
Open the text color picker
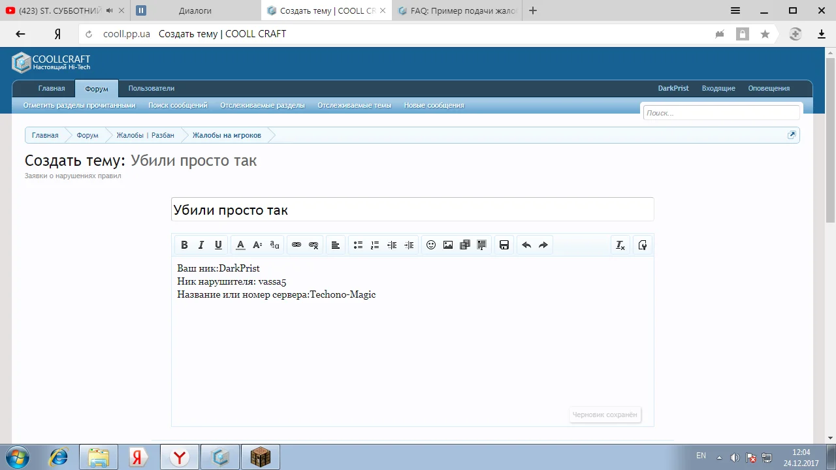coord(240,245)
